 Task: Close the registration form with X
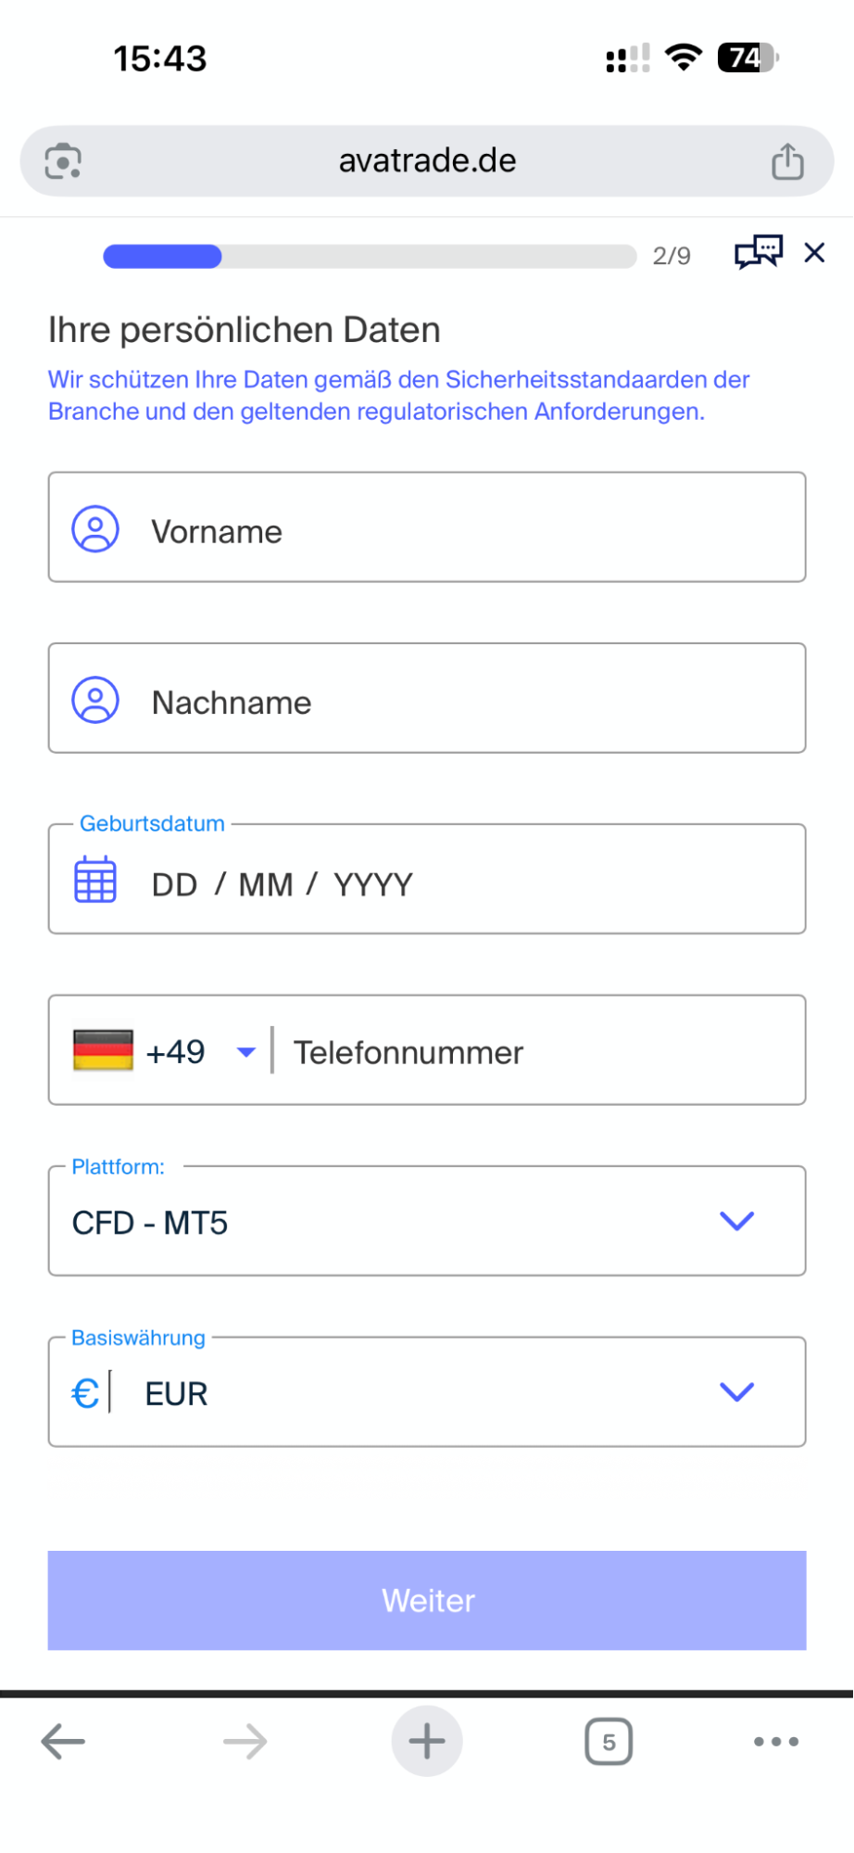pos(814,252)
